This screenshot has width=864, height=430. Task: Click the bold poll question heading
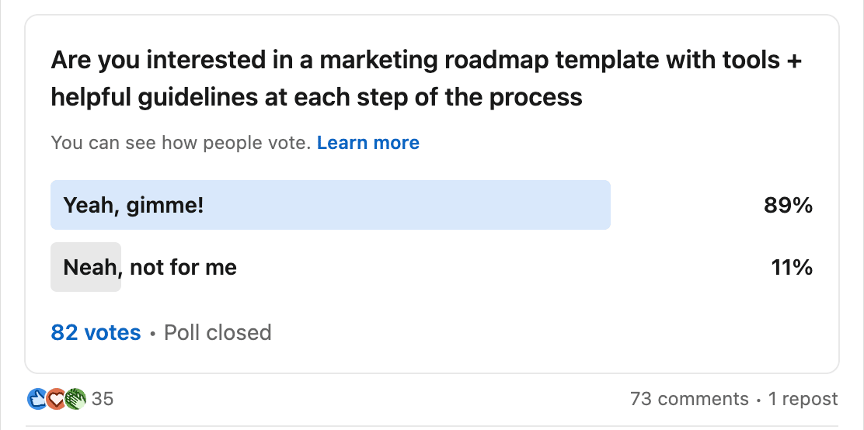pos(426,78)
